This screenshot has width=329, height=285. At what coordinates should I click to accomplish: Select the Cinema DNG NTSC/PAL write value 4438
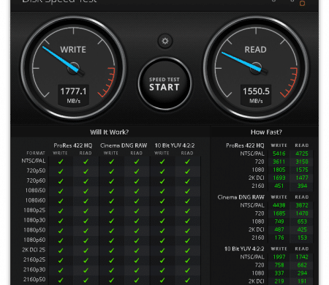[279, 205]
